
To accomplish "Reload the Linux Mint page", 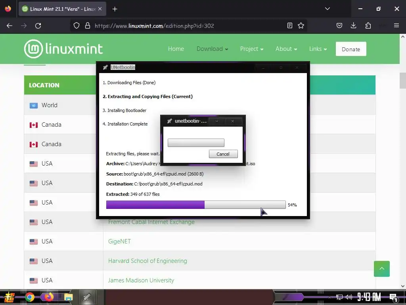I will pyautogui.click(x=38, y=26).
